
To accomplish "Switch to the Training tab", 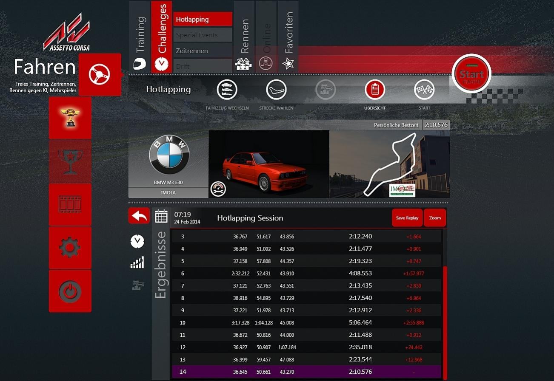I will point(140,37).
